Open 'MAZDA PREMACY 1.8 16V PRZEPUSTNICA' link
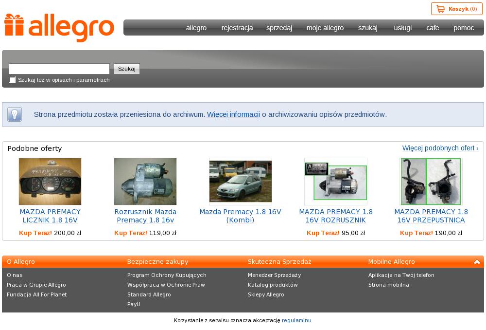Image resolution: width=486 pixels, height=330 pixels. point(431,216)
